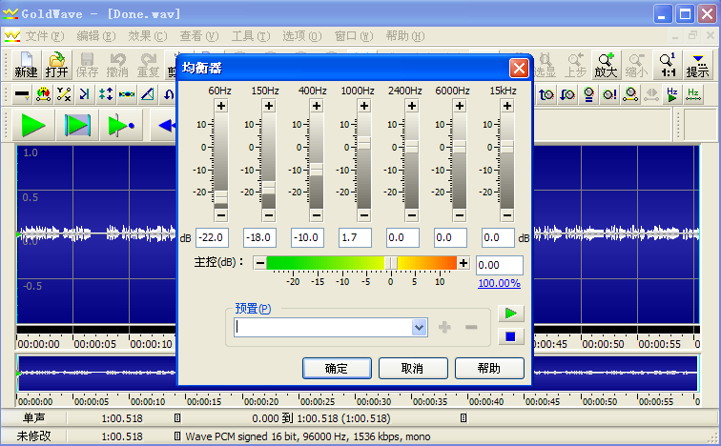Click the Zoom In (放大) toolbar icon

click(x=606, y=65)
